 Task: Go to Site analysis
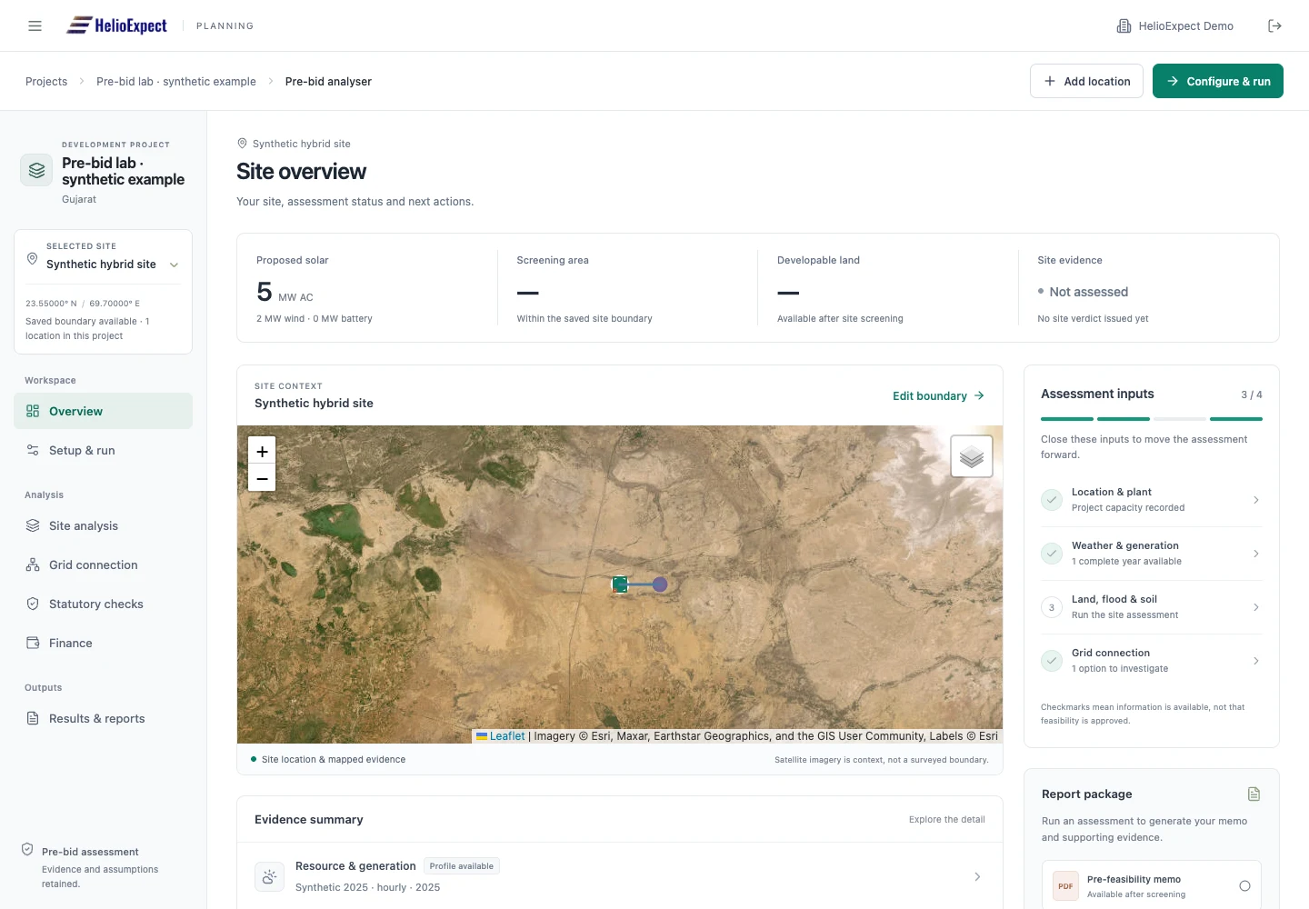click(103, 525)
